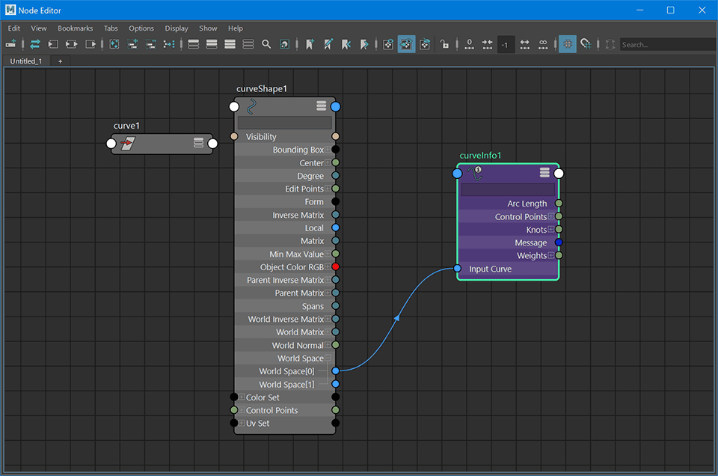Click the frame all nodes icon
Screen dimensions: 718x476
point(114,45)
